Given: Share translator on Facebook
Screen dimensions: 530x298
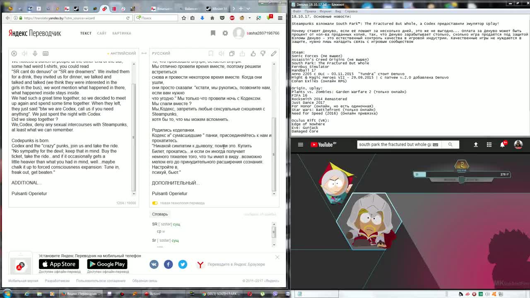Looking at the screenshot, I should (x=168, y=264).
